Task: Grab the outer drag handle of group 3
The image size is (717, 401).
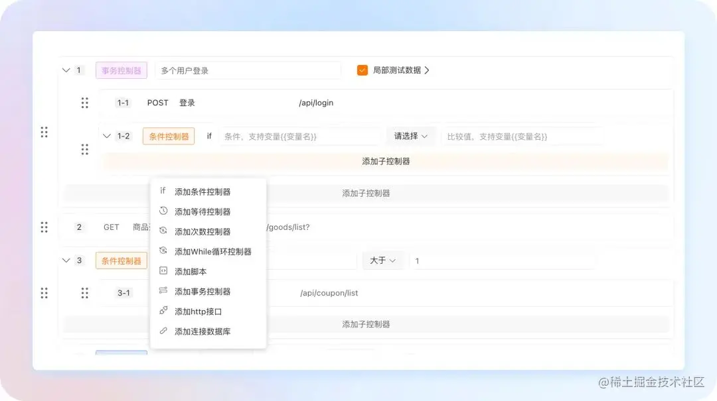Action: pyautogui.click(x=44, y=293)
